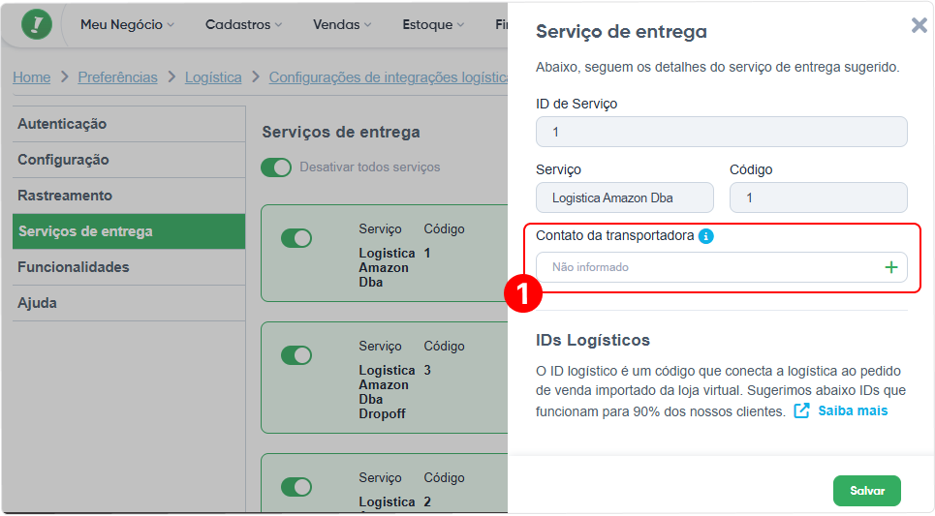The height and width of the screenshot is (516, 935).
Task: Go to the Preferências breadcrumb link
Action: point(117,77)
